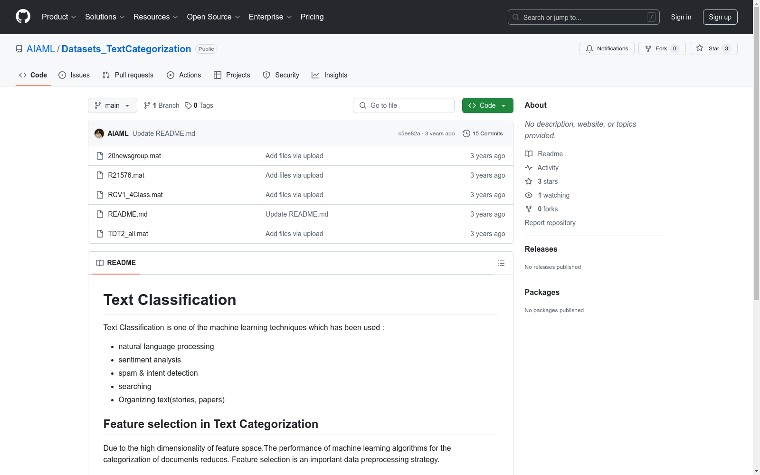Click the star icon beside 3 stars
760x475 pixels.
[x=529, y=181]
